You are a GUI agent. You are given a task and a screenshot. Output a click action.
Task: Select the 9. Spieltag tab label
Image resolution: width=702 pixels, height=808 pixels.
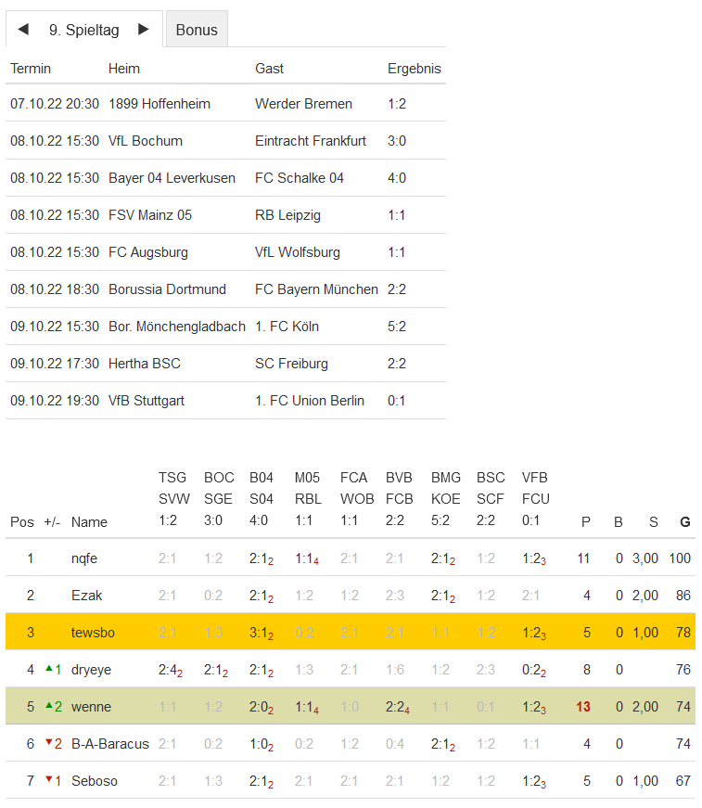pyautogui.click(x=83, y=30)
